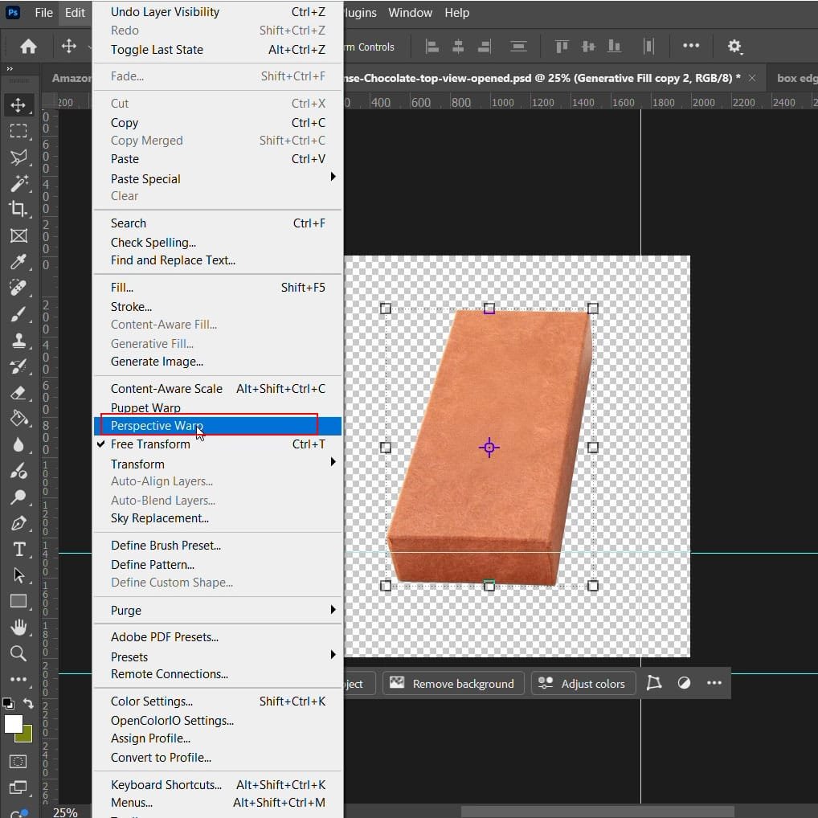Screen dimensions: 818x818
Task: Expand the Purge submenu
Action: pyautogui.click(x=218, y=611)
